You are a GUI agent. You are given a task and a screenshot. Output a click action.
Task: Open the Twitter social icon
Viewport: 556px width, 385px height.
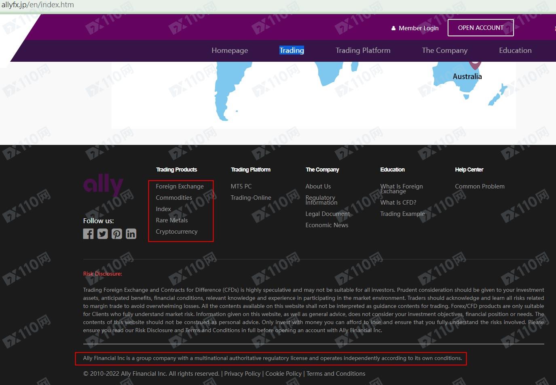pyautogui.click(x=102, y=234)
